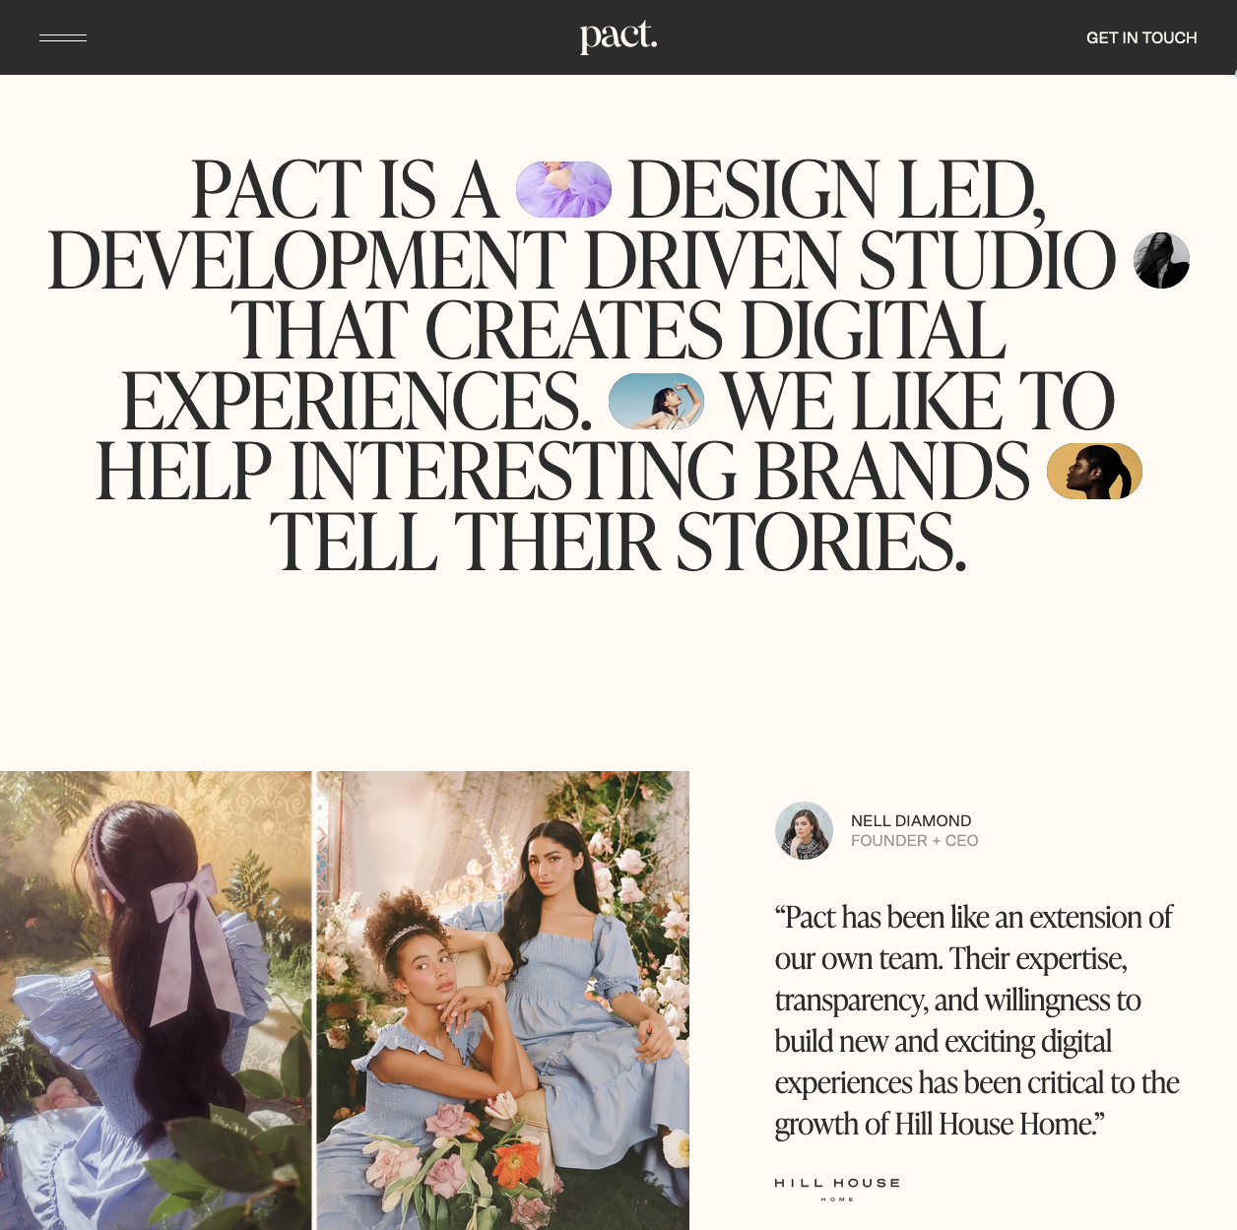The height and width of the screenshot is (1230, 1237).
Task: Click the black-and-white circular portrait image
Action: 1162,261
